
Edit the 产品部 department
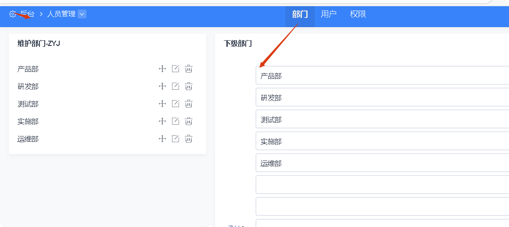tap(175, 69)
